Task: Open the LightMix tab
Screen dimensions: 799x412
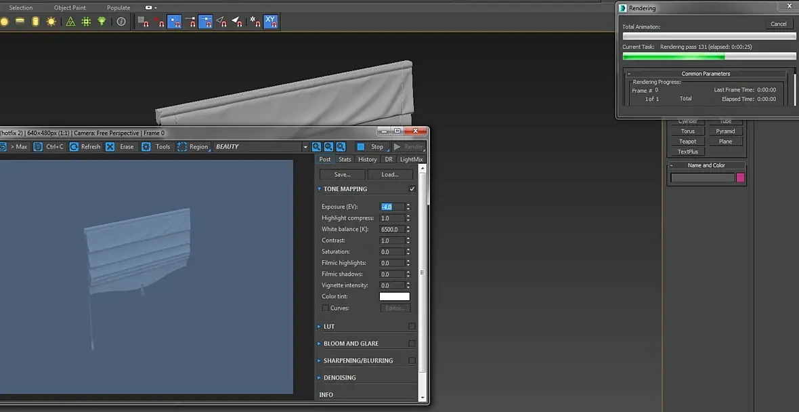Action: click(x=411, y=159)
